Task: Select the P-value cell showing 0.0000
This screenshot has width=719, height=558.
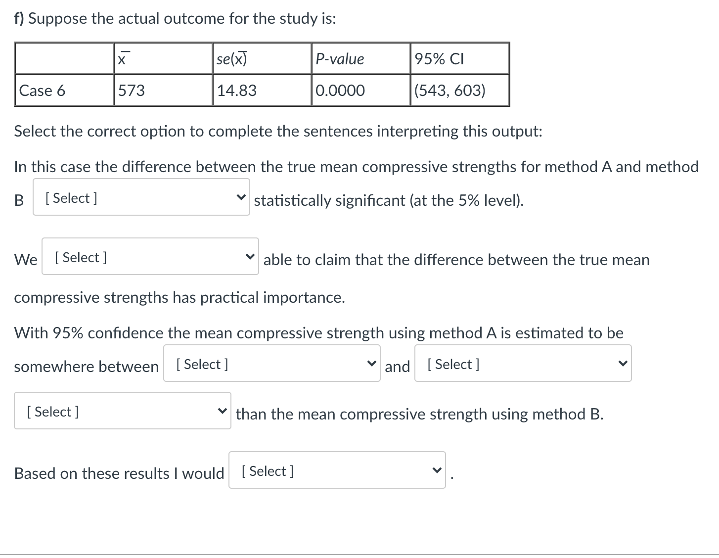Action: click(x=360, y=90)
